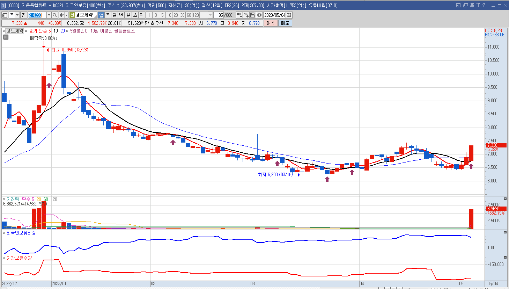Select the 20 interval preset button
Screen dimensions: 509x289
176,15
